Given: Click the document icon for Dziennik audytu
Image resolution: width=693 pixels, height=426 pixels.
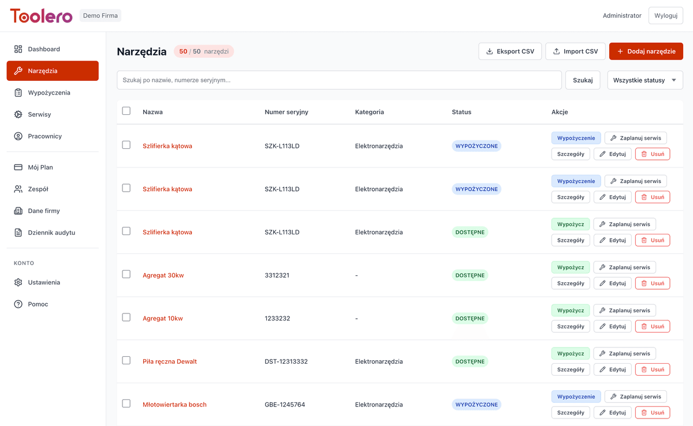Looking at the screenshot, I should (x=18, y=233).
